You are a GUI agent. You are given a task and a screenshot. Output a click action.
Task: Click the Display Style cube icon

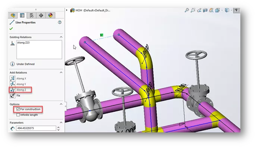tap(227, 10)
